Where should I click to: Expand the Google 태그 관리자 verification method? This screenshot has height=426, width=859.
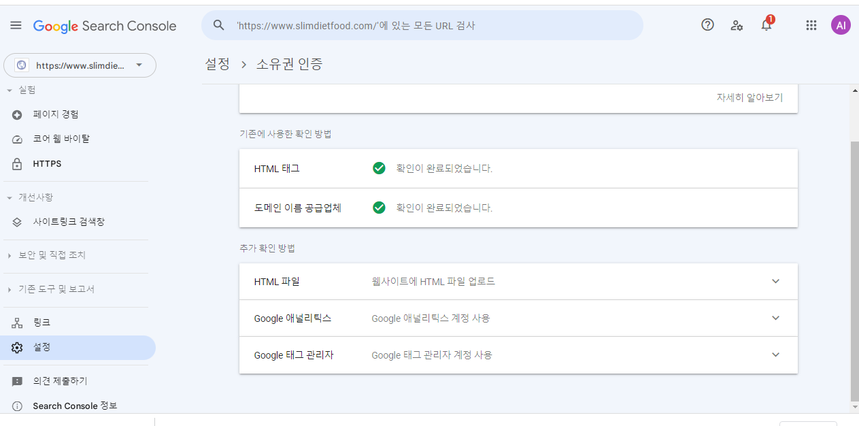click(x=775, y=355)
